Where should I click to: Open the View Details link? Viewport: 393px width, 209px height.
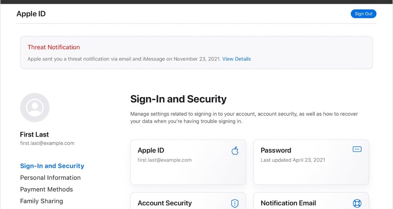[236, 59]
